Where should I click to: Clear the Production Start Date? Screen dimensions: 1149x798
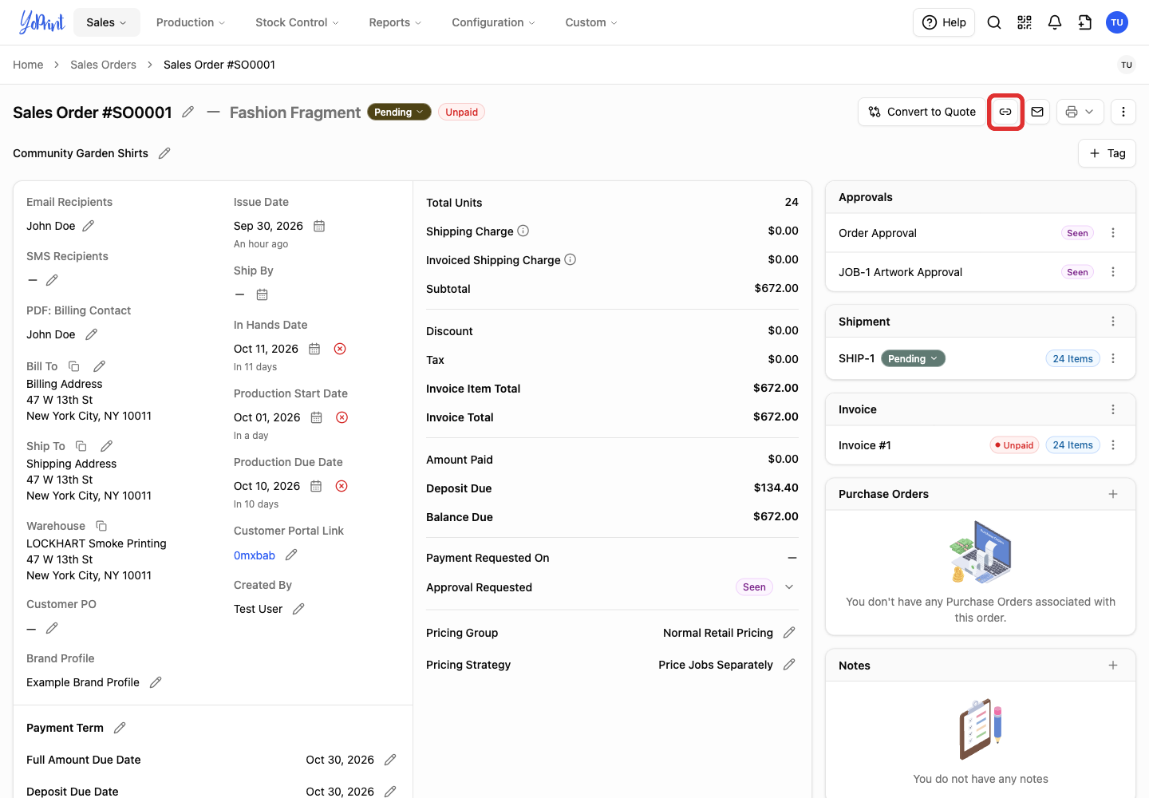pyautogui.click(x=342, y=417)
